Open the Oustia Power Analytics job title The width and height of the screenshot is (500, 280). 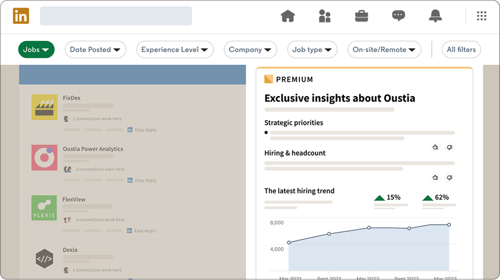(x=93, y=149)
